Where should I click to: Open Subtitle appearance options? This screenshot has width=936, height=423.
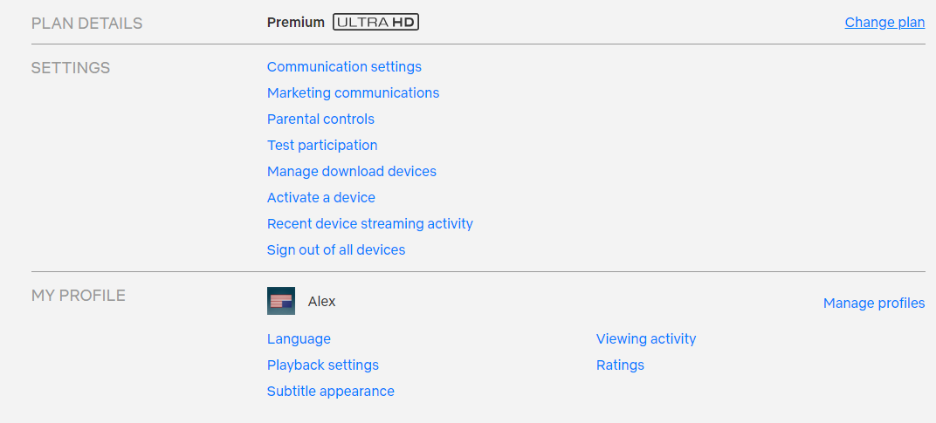331,392
